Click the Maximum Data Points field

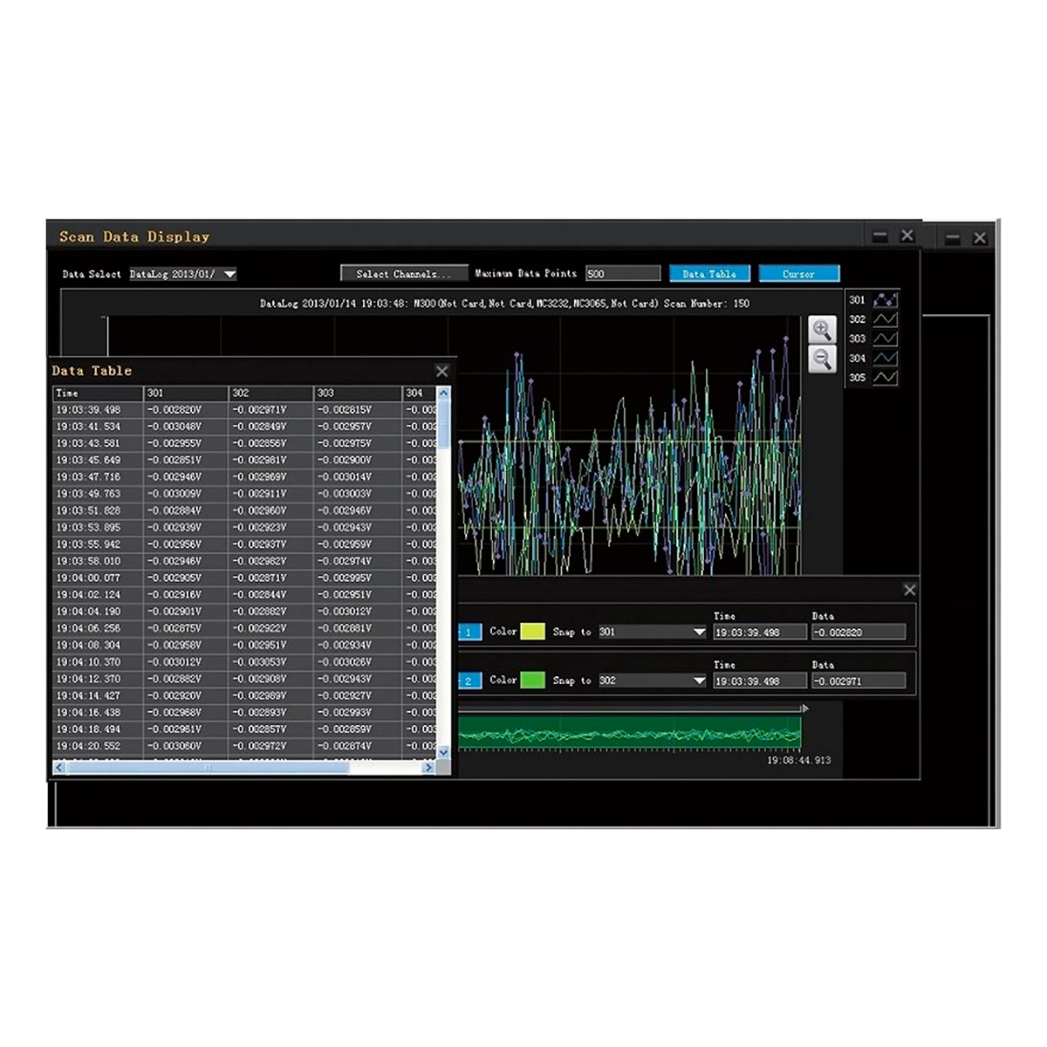622,274
